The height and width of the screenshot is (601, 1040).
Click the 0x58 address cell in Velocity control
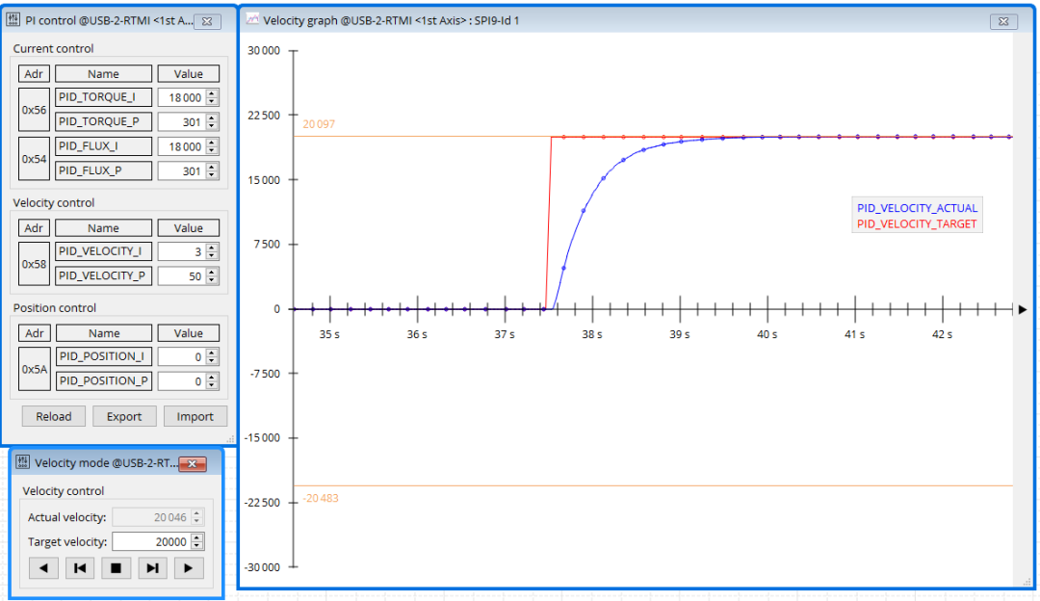[34, 263]
